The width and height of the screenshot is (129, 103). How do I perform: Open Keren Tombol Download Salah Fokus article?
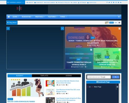(93, 42)
